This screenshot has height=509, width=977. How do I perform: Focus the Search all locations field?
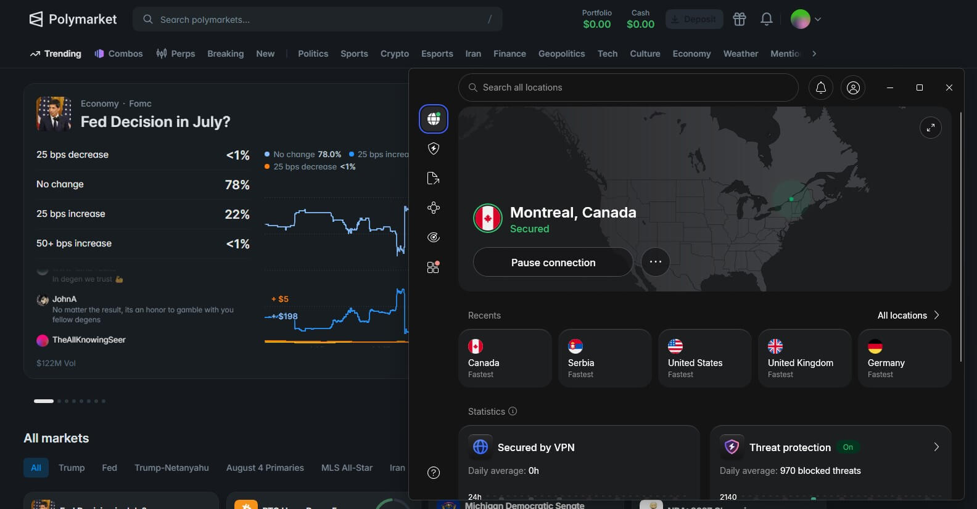(629, 88)
